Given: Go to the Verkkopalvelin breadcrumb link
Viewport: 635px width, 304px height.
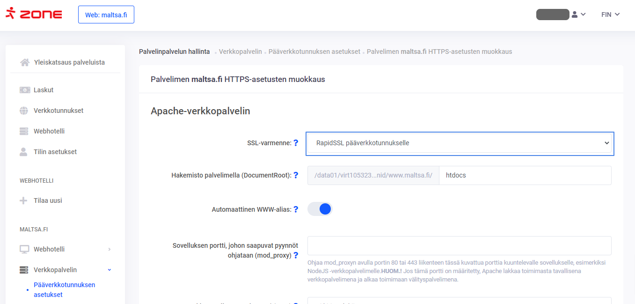Looking at the screenshot, I should pyautogui.click(x=240, y=52).
